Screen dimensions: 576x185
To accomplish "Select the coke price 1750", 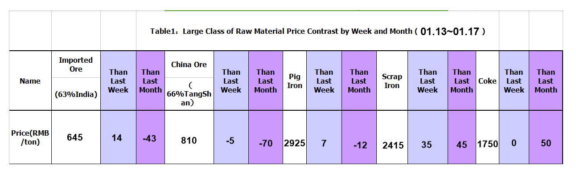I will 487,144.
